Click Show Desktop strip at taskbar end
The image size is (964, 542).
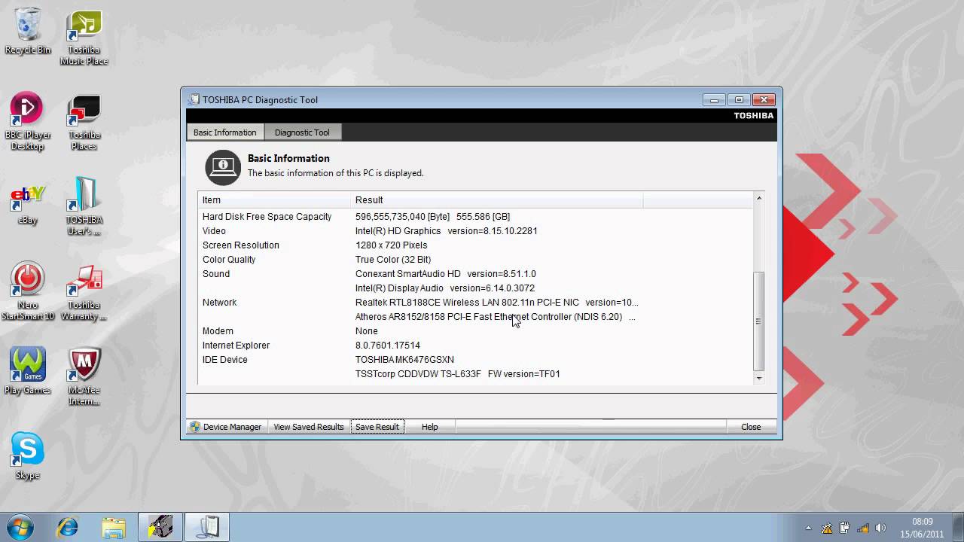click(958, 528)
